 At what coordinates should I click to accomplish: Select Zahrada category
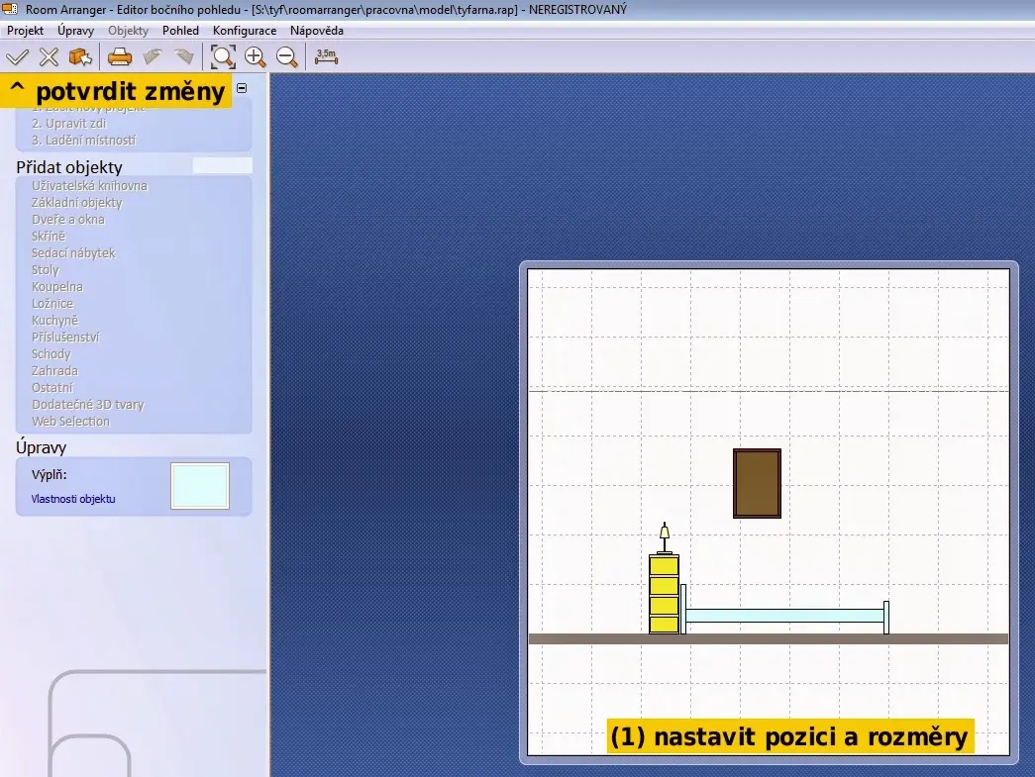(54, 371)
